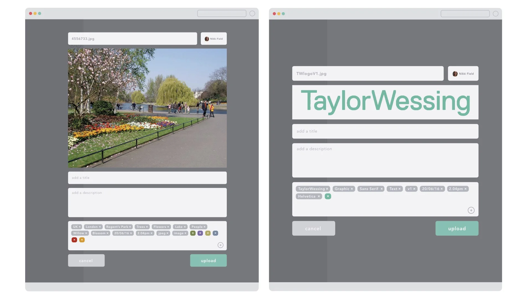Focus the add a description box, right window
Viewport: 531px width, 299px height.
tap(385, 160)
